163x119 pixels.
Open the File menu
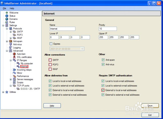[4, 8]
